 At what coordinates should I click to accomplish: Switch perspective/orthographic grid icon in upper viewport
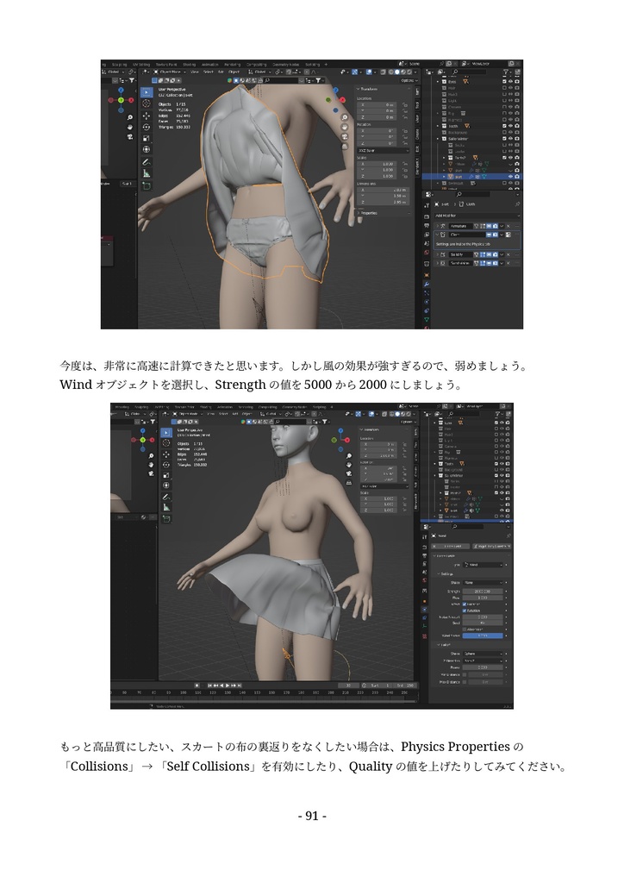(x=345, y=147)
